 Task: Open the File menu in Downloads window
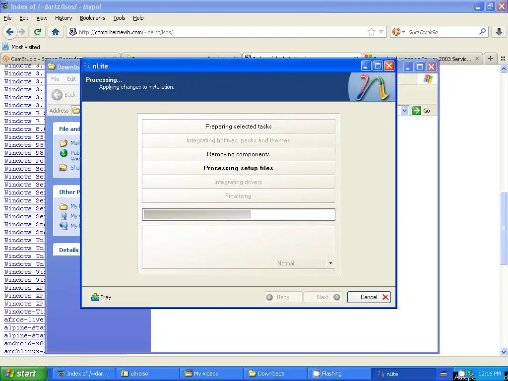click(x=55, y=79)
